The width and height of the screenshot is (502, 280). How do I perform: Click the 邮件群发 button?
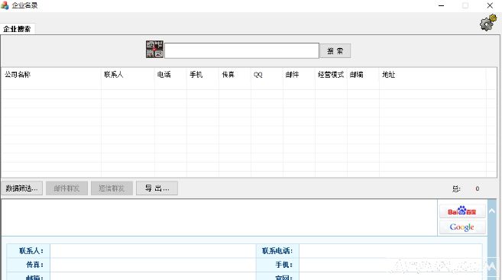66,188
